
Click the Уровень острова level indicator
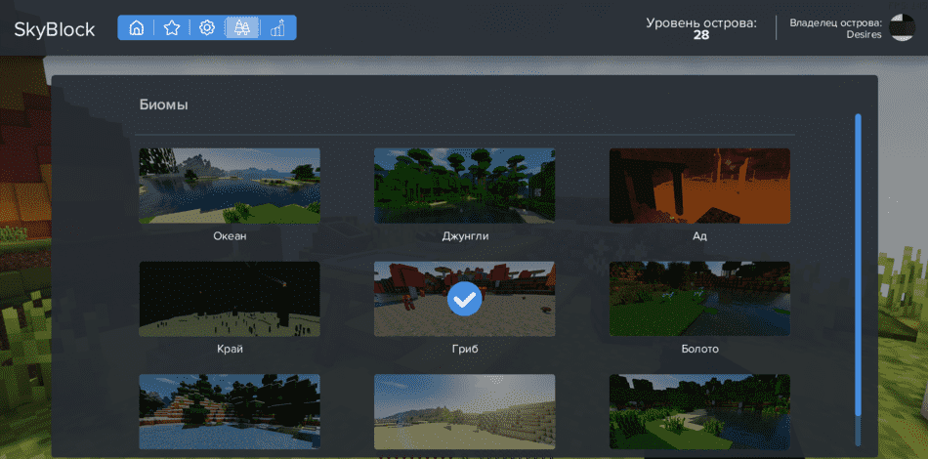coord(700,28)
